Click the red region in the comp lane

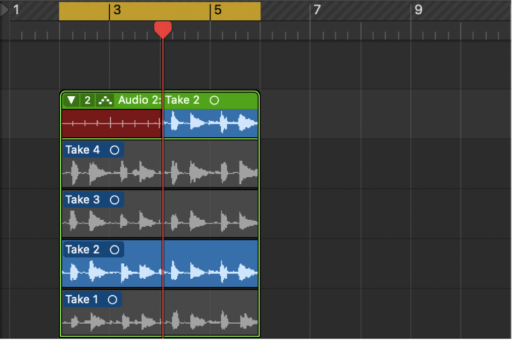[109, 124]
